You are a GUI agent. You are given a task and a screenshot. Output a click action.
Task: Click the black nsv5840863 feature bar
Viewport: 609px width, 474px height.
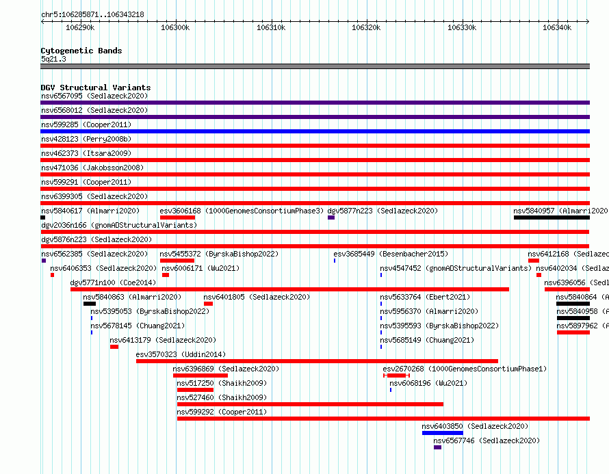pos(90,304)
